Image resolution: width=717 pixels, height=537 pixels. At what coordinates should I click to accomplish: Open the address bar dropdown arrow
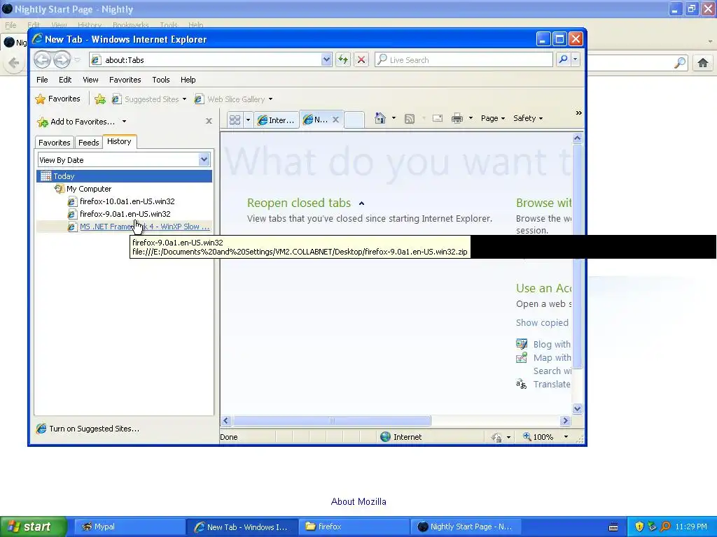[x=326, y=59]
